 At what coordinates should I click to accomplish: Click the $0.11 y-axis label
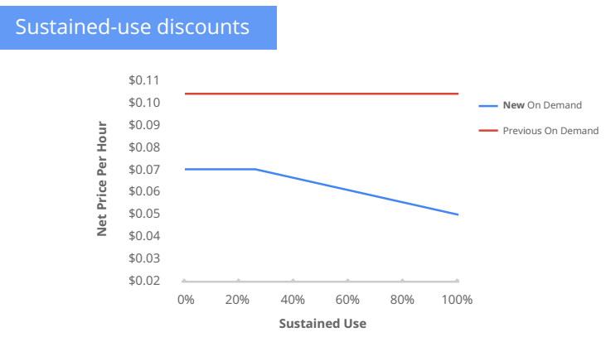coord(143,80)
